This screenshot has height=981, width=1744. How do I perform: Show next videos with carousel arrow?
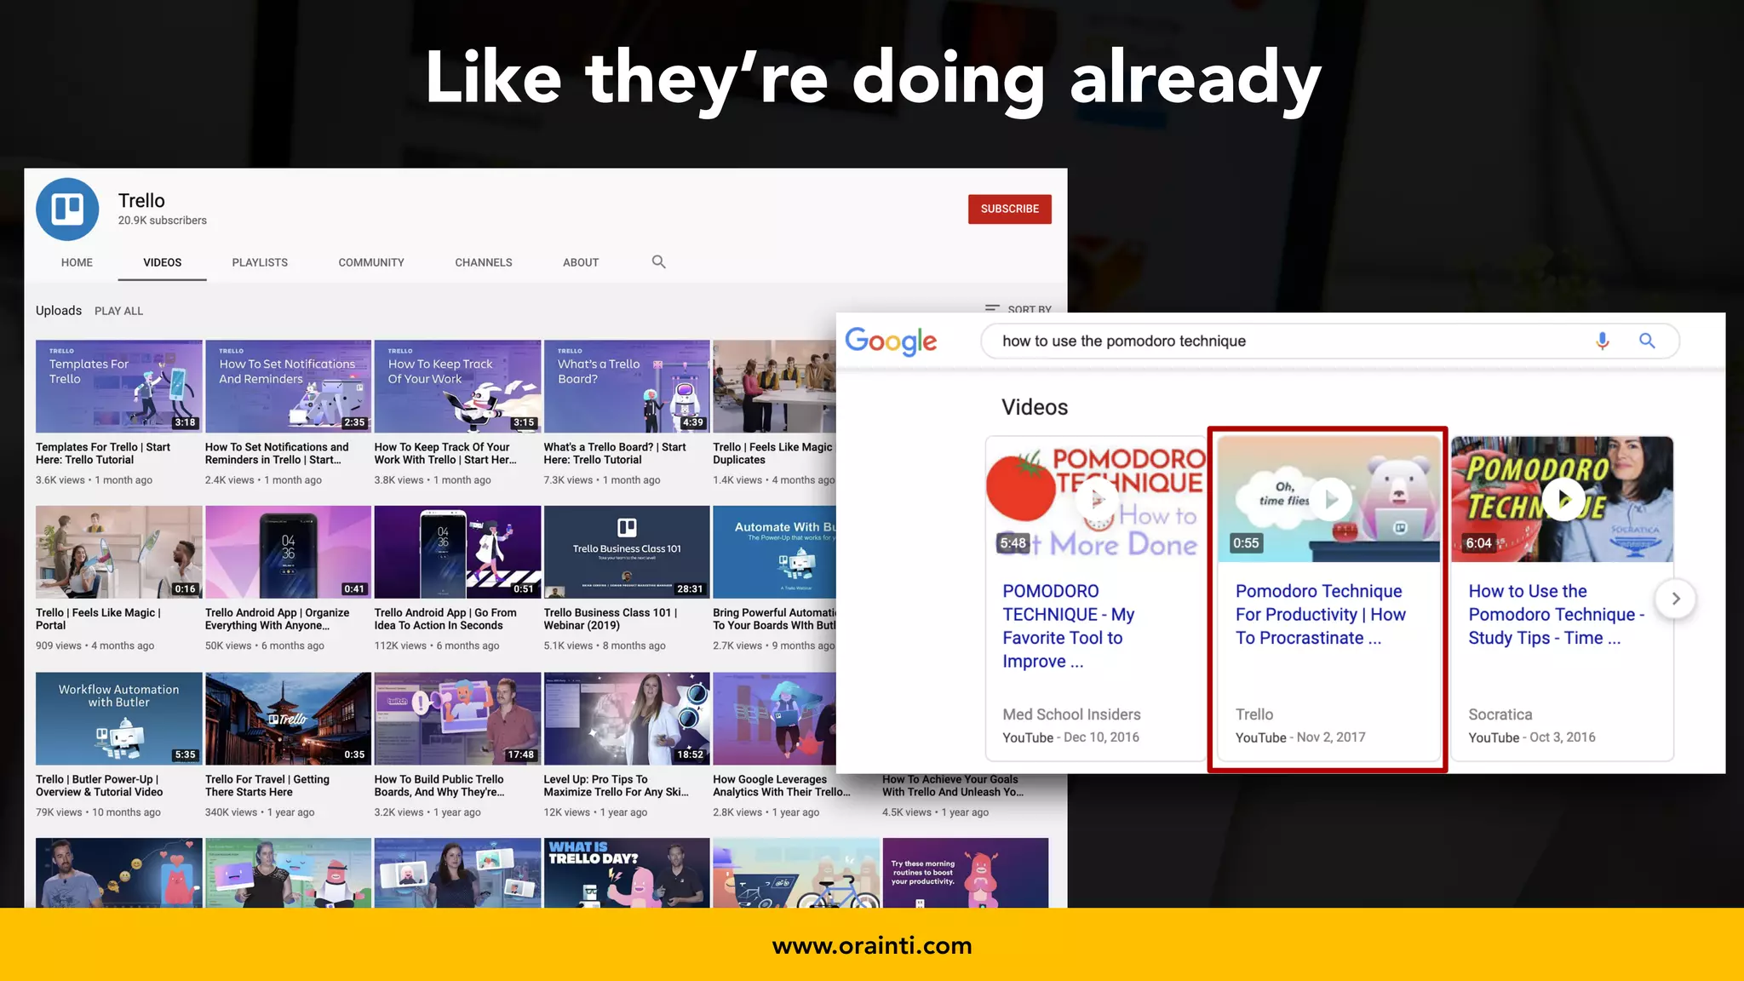[1675, 599]
